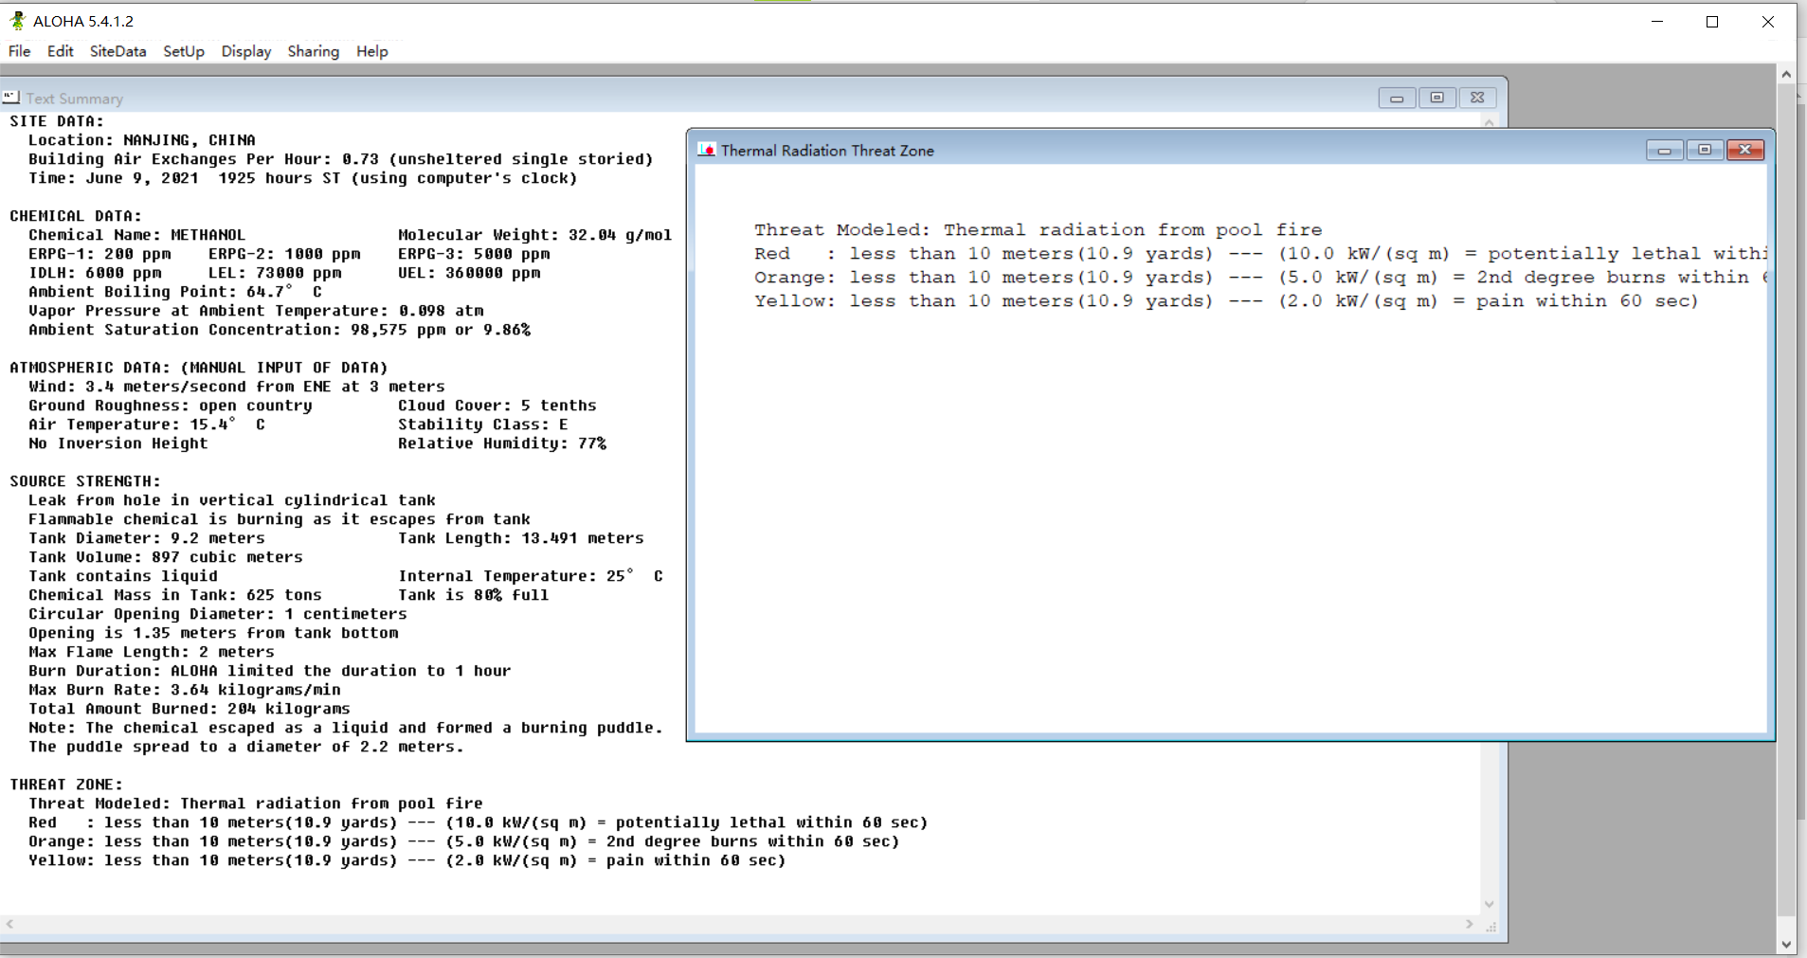The width and height of the screenshot is (1807, 958).
Task: Open the Edit menu
Action: tap(61, 51)
